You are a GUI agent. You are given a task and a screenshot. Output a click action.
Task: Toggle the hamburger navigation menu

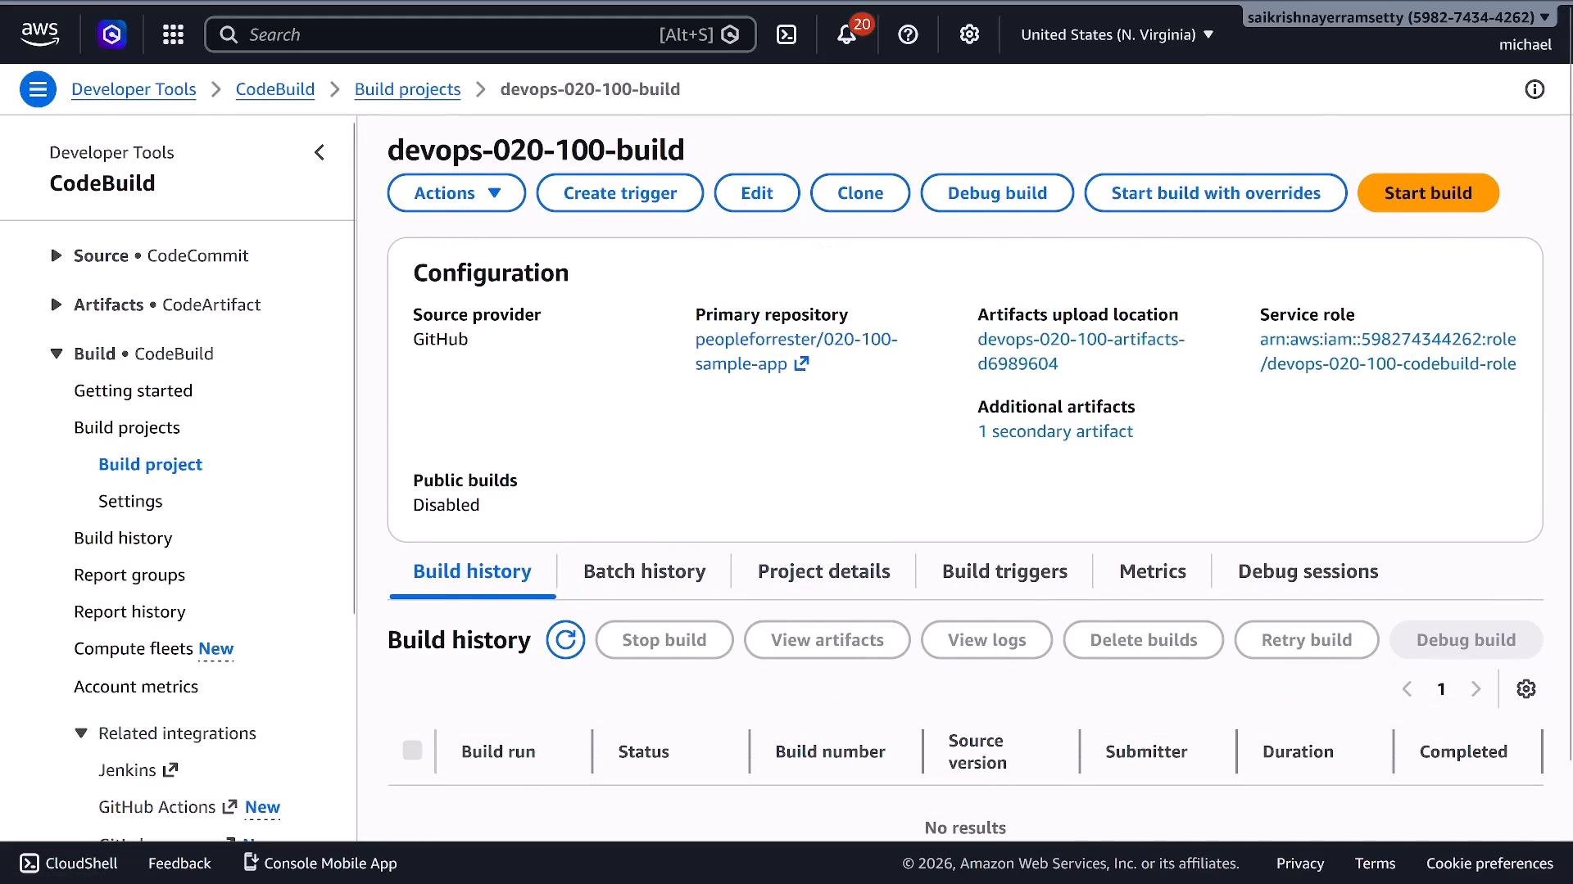click(38, 89)
